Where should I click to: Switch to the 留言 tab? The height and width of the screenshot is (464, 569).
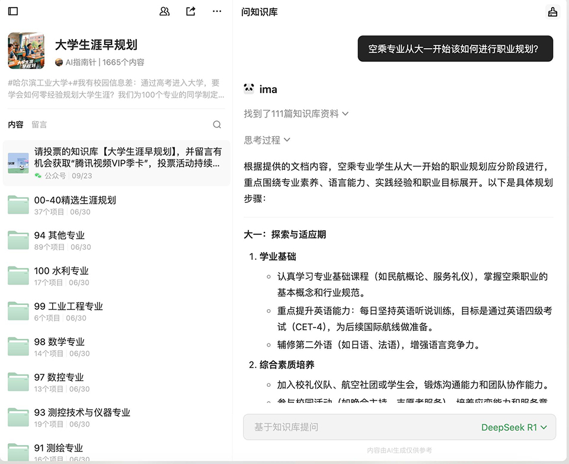tap(39, 125)
